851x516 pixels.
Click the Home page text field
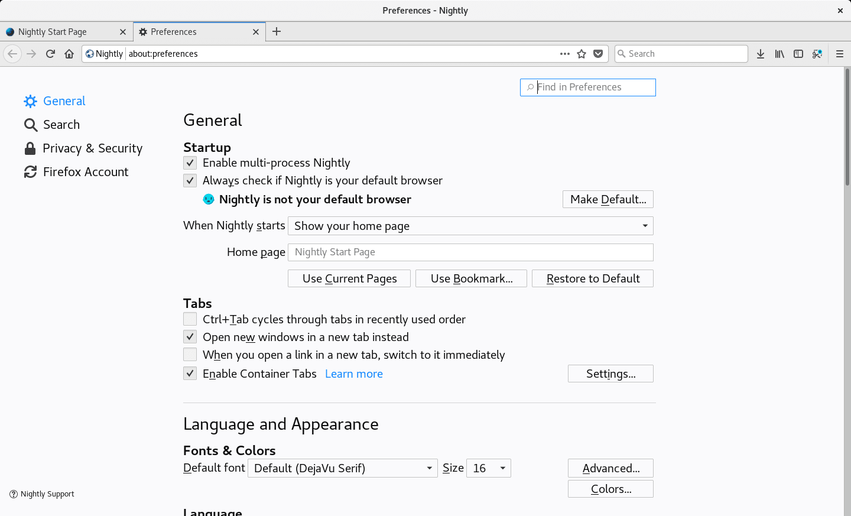(x=470, y=252)
